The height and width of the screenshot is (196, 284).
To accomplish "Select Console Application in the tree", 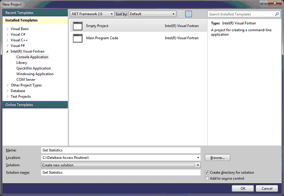I will 32,57.
